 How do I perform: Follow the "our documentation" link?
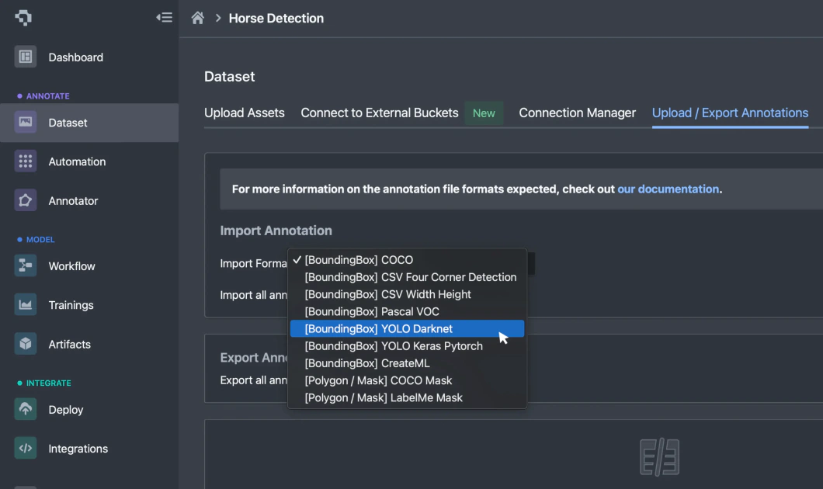(668, 189)
